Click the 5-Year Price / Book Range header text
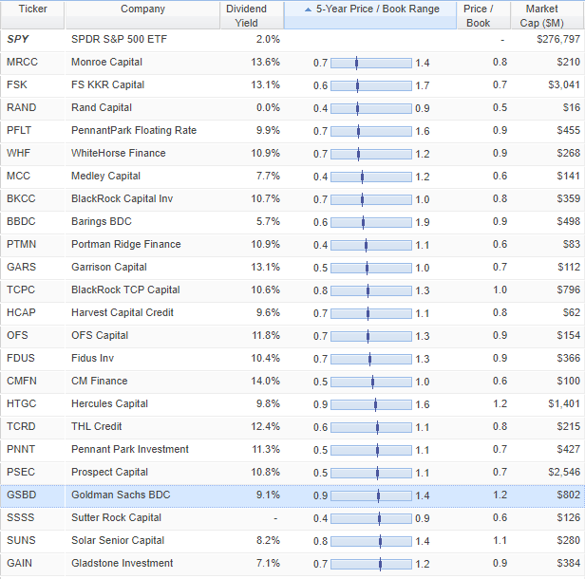Image resolution: width=585 pixels, height=579 pixels. pos(378,9)
